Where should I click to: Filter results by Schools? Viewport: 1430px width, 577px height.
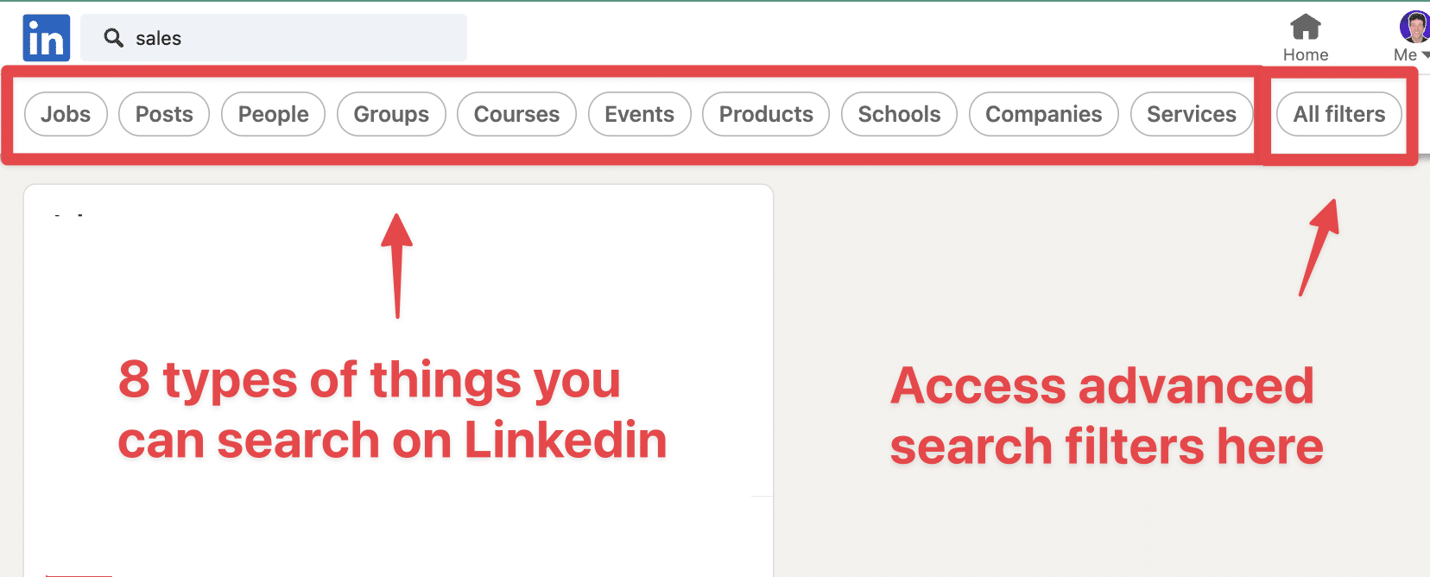click(898, 113)
